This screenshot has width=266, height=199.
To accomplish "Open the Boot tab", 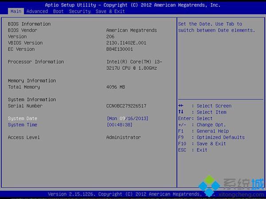I will click(58, 11).
